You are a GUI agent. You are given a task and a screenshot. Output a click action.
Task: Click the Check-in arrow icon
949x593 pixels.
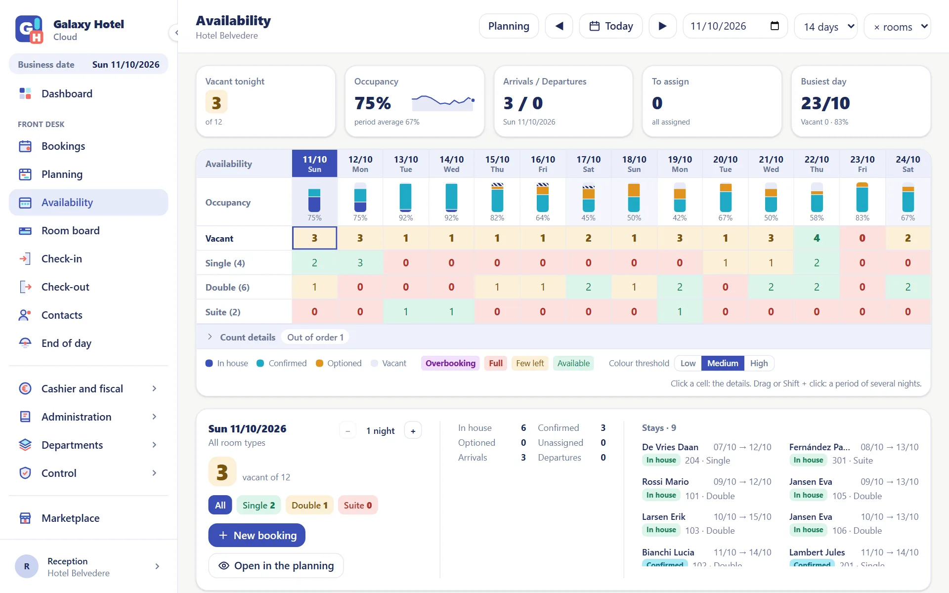coord(25,258)
